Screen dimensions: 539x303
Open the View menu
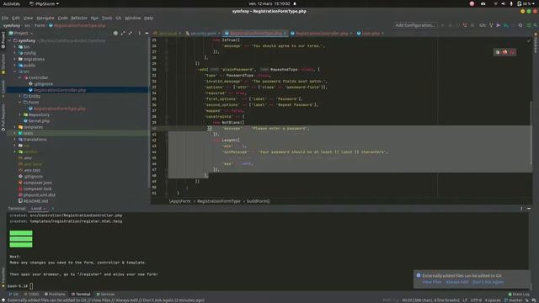click(28, 18)
